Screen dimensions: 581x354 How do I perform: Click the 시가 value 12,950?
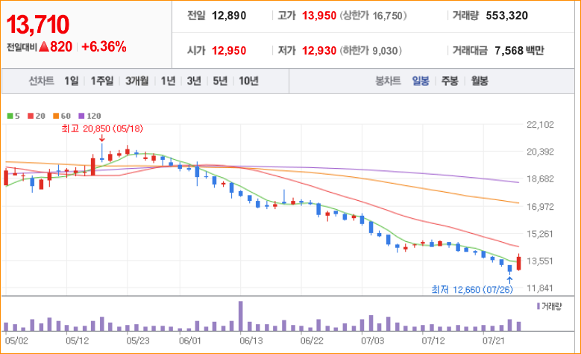pos(229,51)
